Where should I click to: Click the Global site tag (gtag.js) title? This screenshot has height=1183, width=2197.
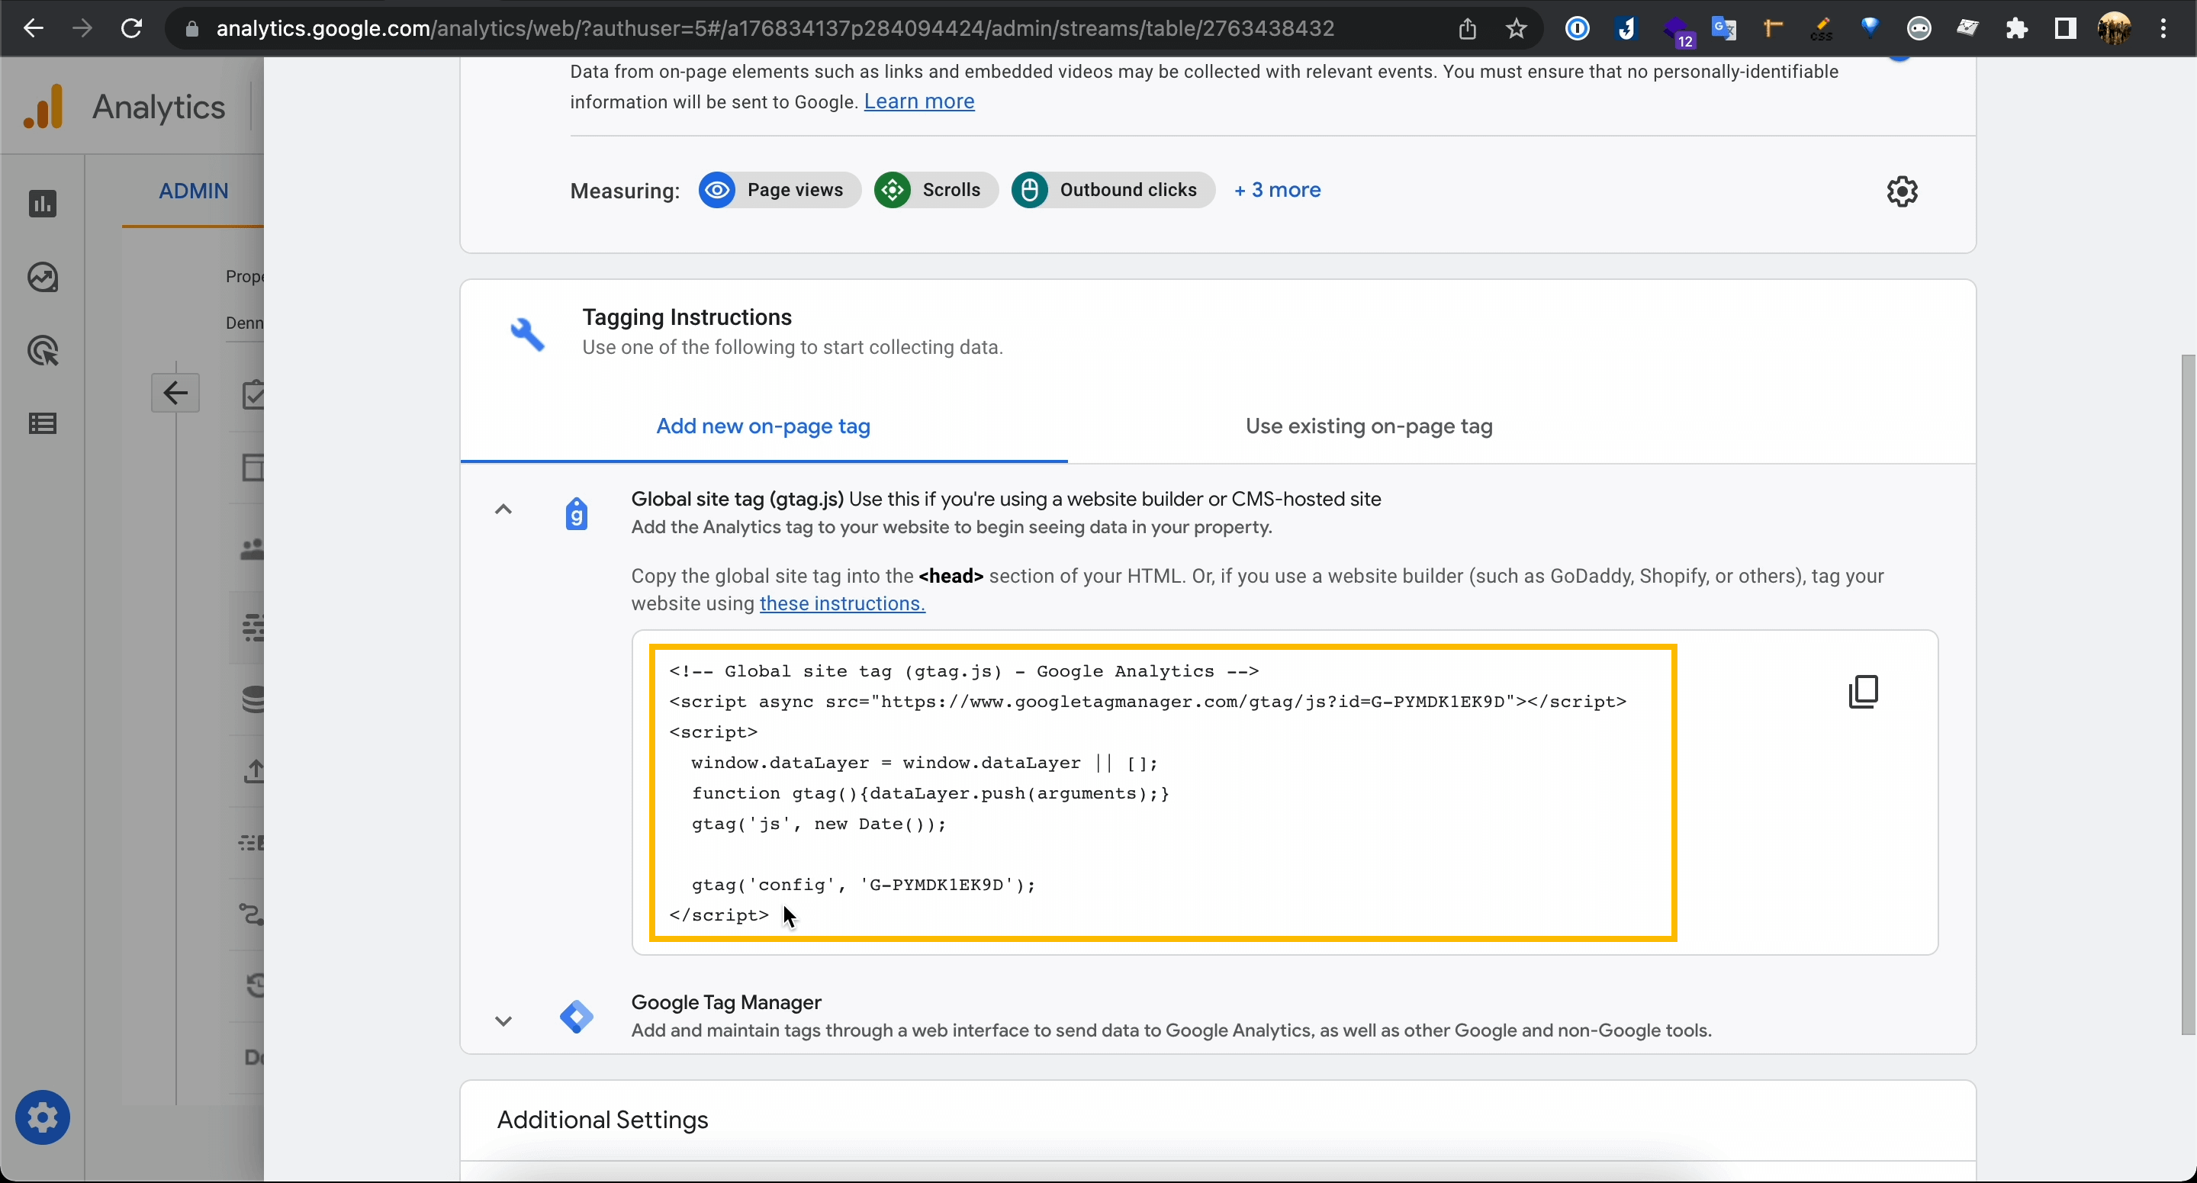coord(738,499)
